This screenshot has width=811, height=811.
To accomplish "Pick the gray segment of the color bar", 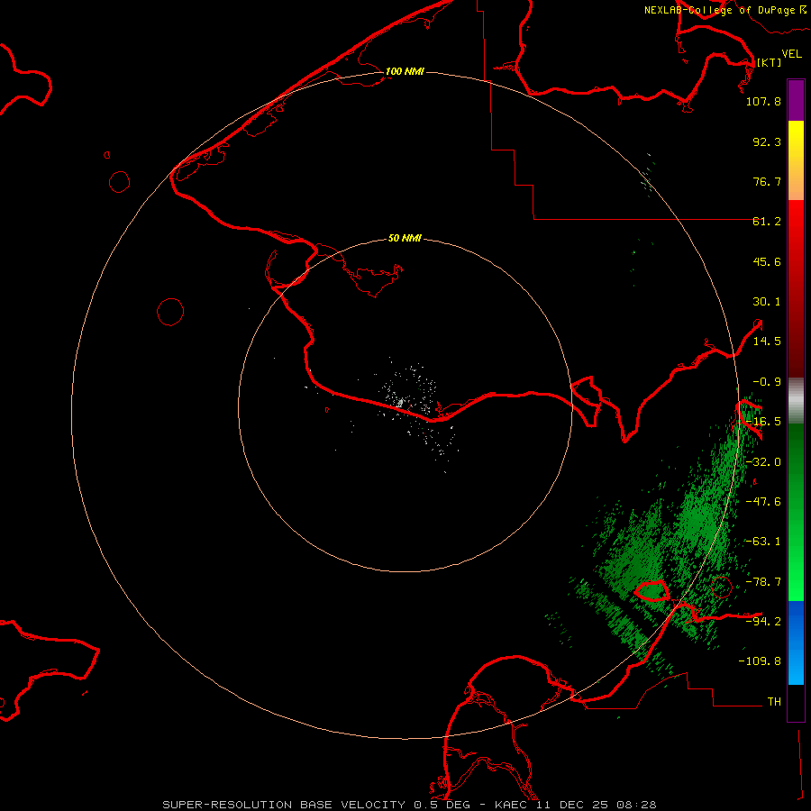I will point(796,401).
